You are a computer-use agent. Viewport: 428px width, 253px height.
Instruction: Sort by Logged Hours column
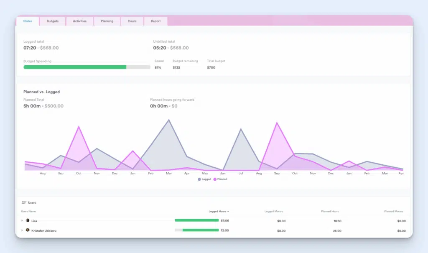pyautogui.click(x=219, y=211)
